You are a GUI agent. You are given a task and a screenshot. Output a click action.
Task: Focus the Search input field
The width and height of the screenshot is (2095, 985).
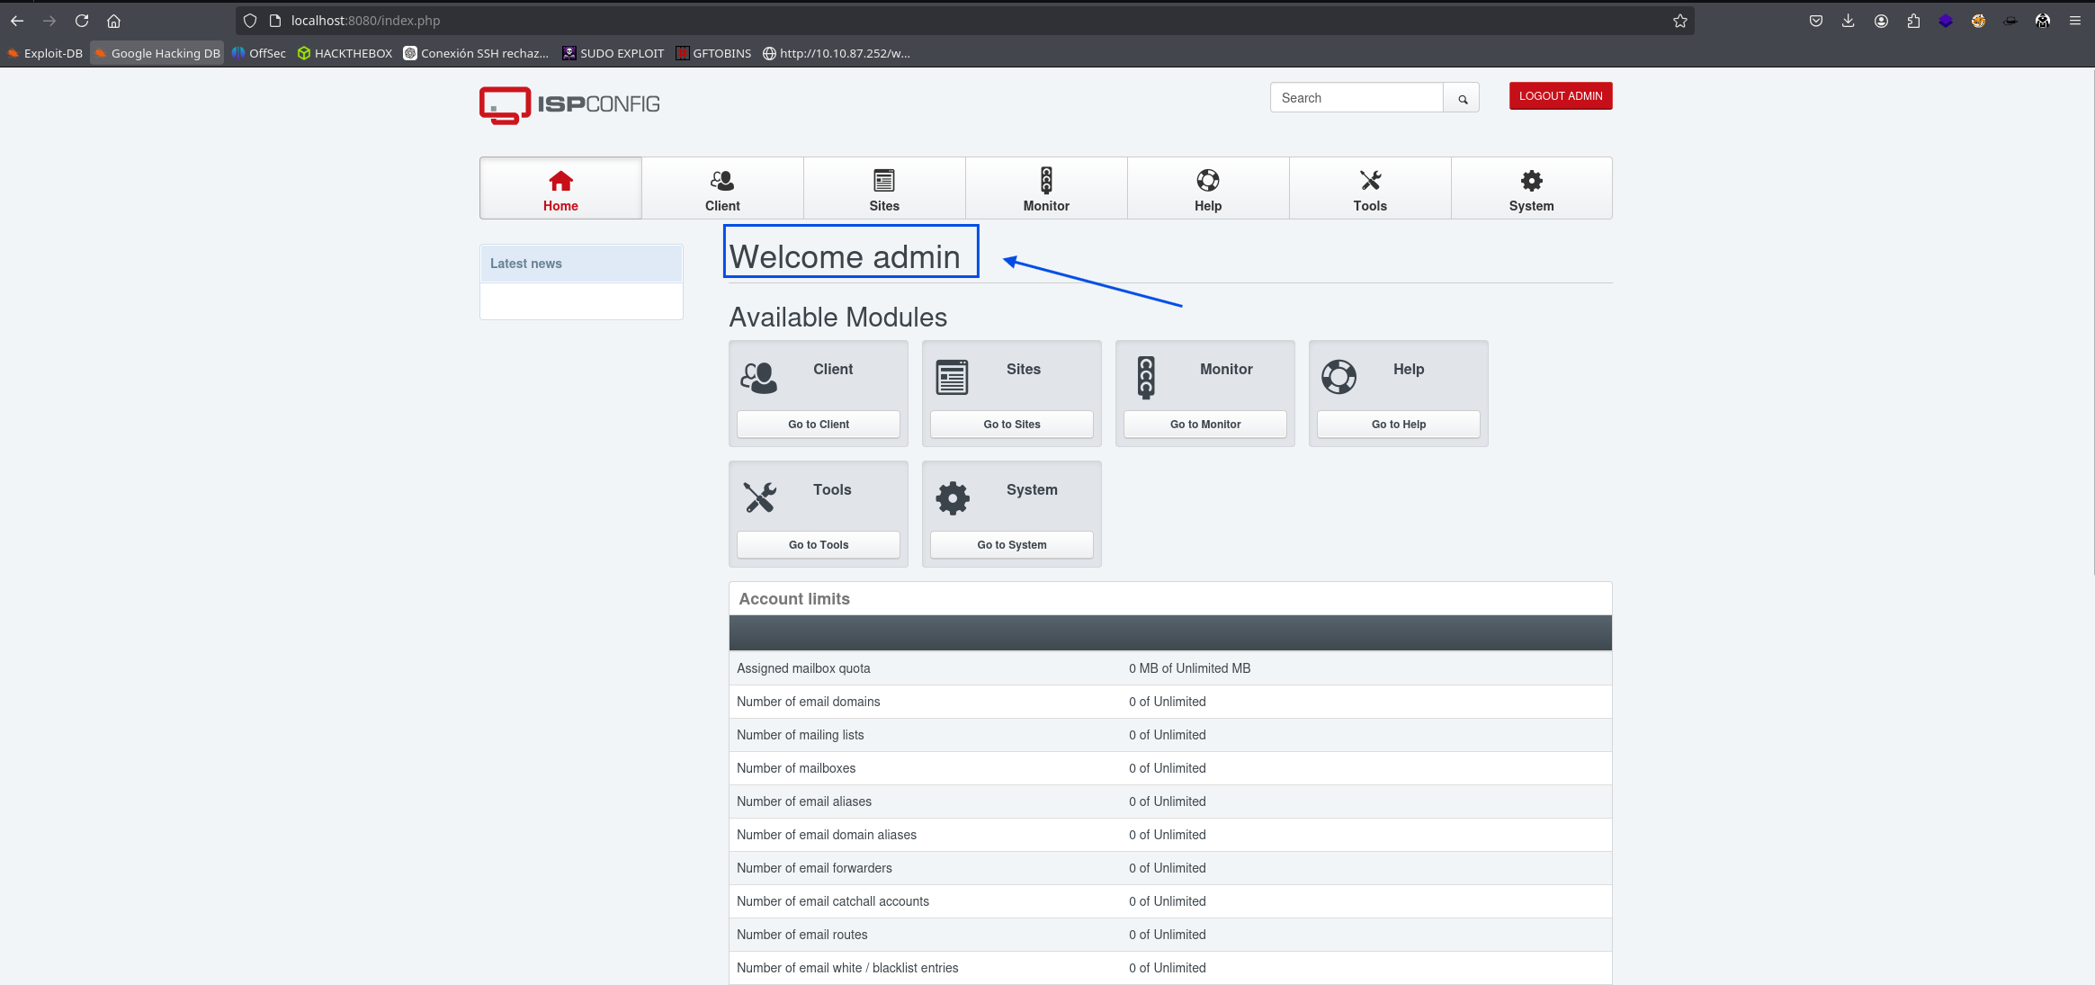(1356, 98)
